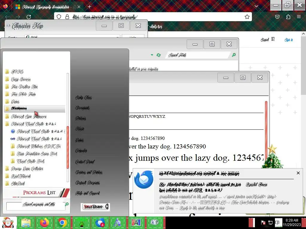The image size is (306, 229).
Task: Click the Shut Down button
Action: pyautogui.click(x=93, y=207)
